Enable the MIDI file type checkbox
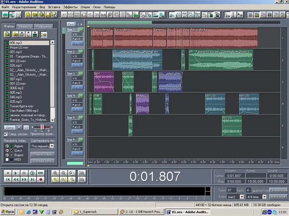Viewport: 289px width, 216px height. (7, 160)
